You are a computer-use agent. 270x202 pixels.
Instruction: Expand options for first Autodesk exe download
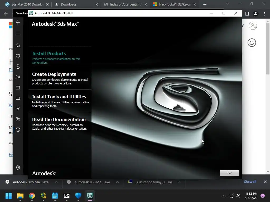click(56, 182)
